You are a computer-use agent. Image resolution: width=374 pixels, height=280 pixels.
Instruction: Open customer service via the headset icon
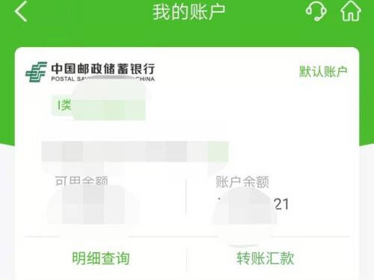tap(316, 11)
